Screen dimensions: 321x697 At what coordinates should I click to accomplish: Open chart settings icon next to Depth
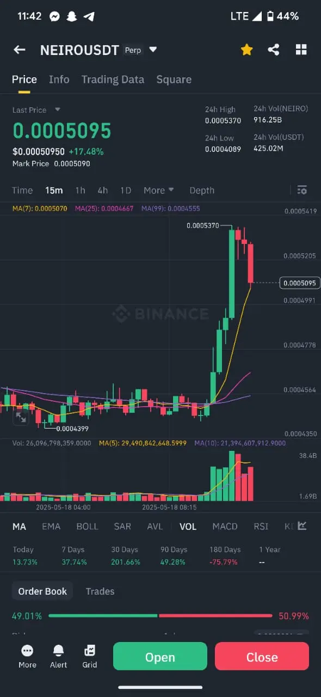click(x=302, y=190)
